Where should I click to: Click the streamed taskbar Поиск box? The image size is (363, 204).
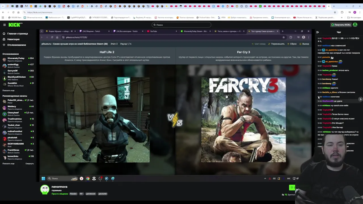62,178
